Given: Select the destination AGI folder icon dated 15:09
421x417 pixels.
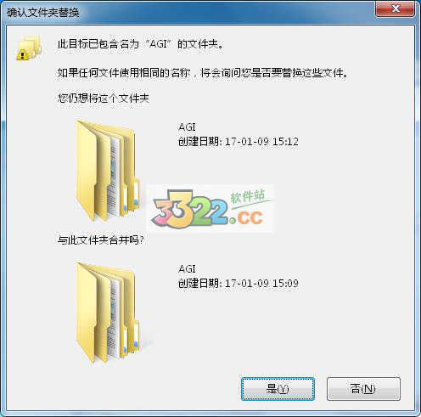Looking at the screenshot, I should 108,313.
